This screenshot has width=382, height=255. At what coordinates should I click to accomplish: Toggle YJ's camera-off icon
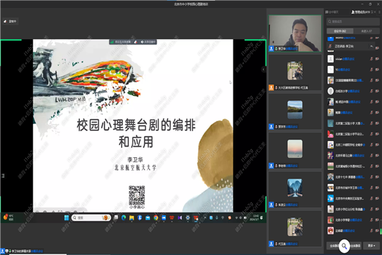pos(377,69)
